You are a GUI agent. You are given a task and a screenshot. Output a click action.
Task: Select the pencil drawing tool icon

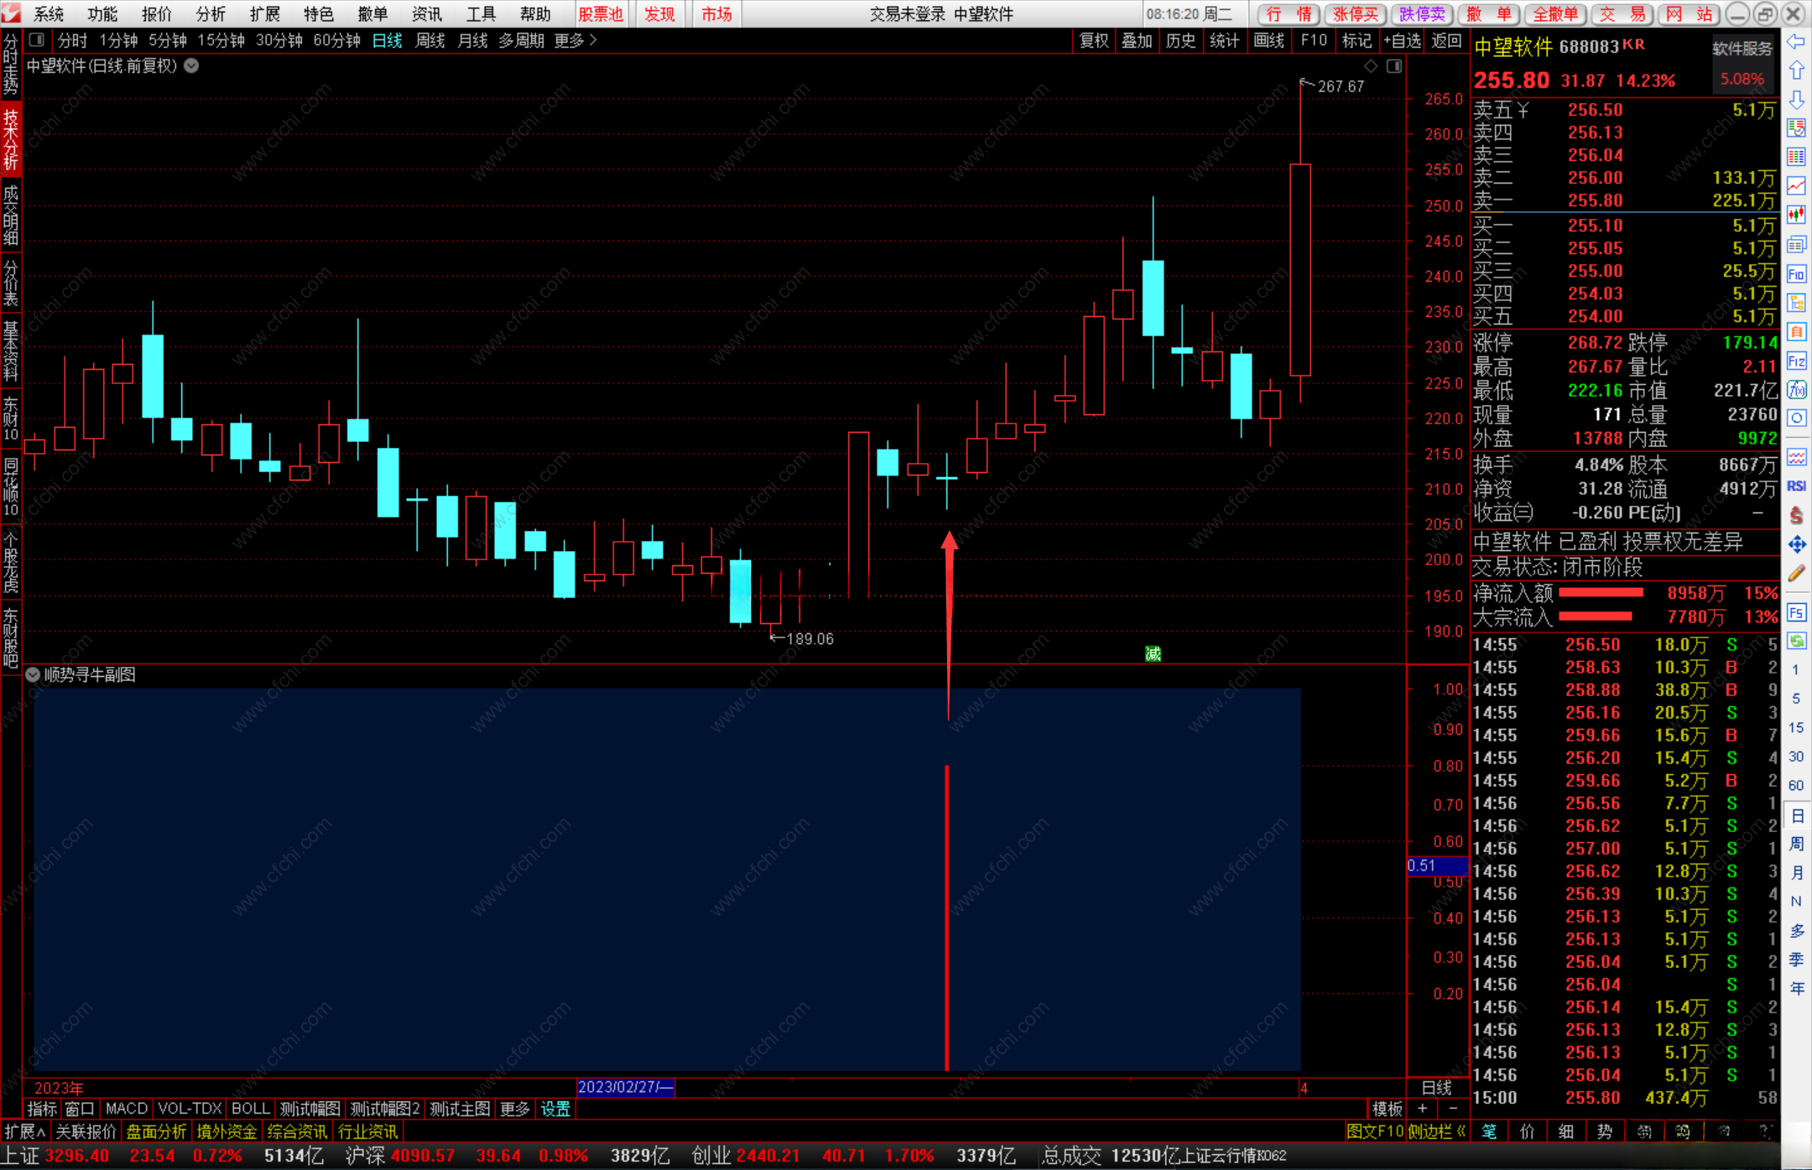1796,574
